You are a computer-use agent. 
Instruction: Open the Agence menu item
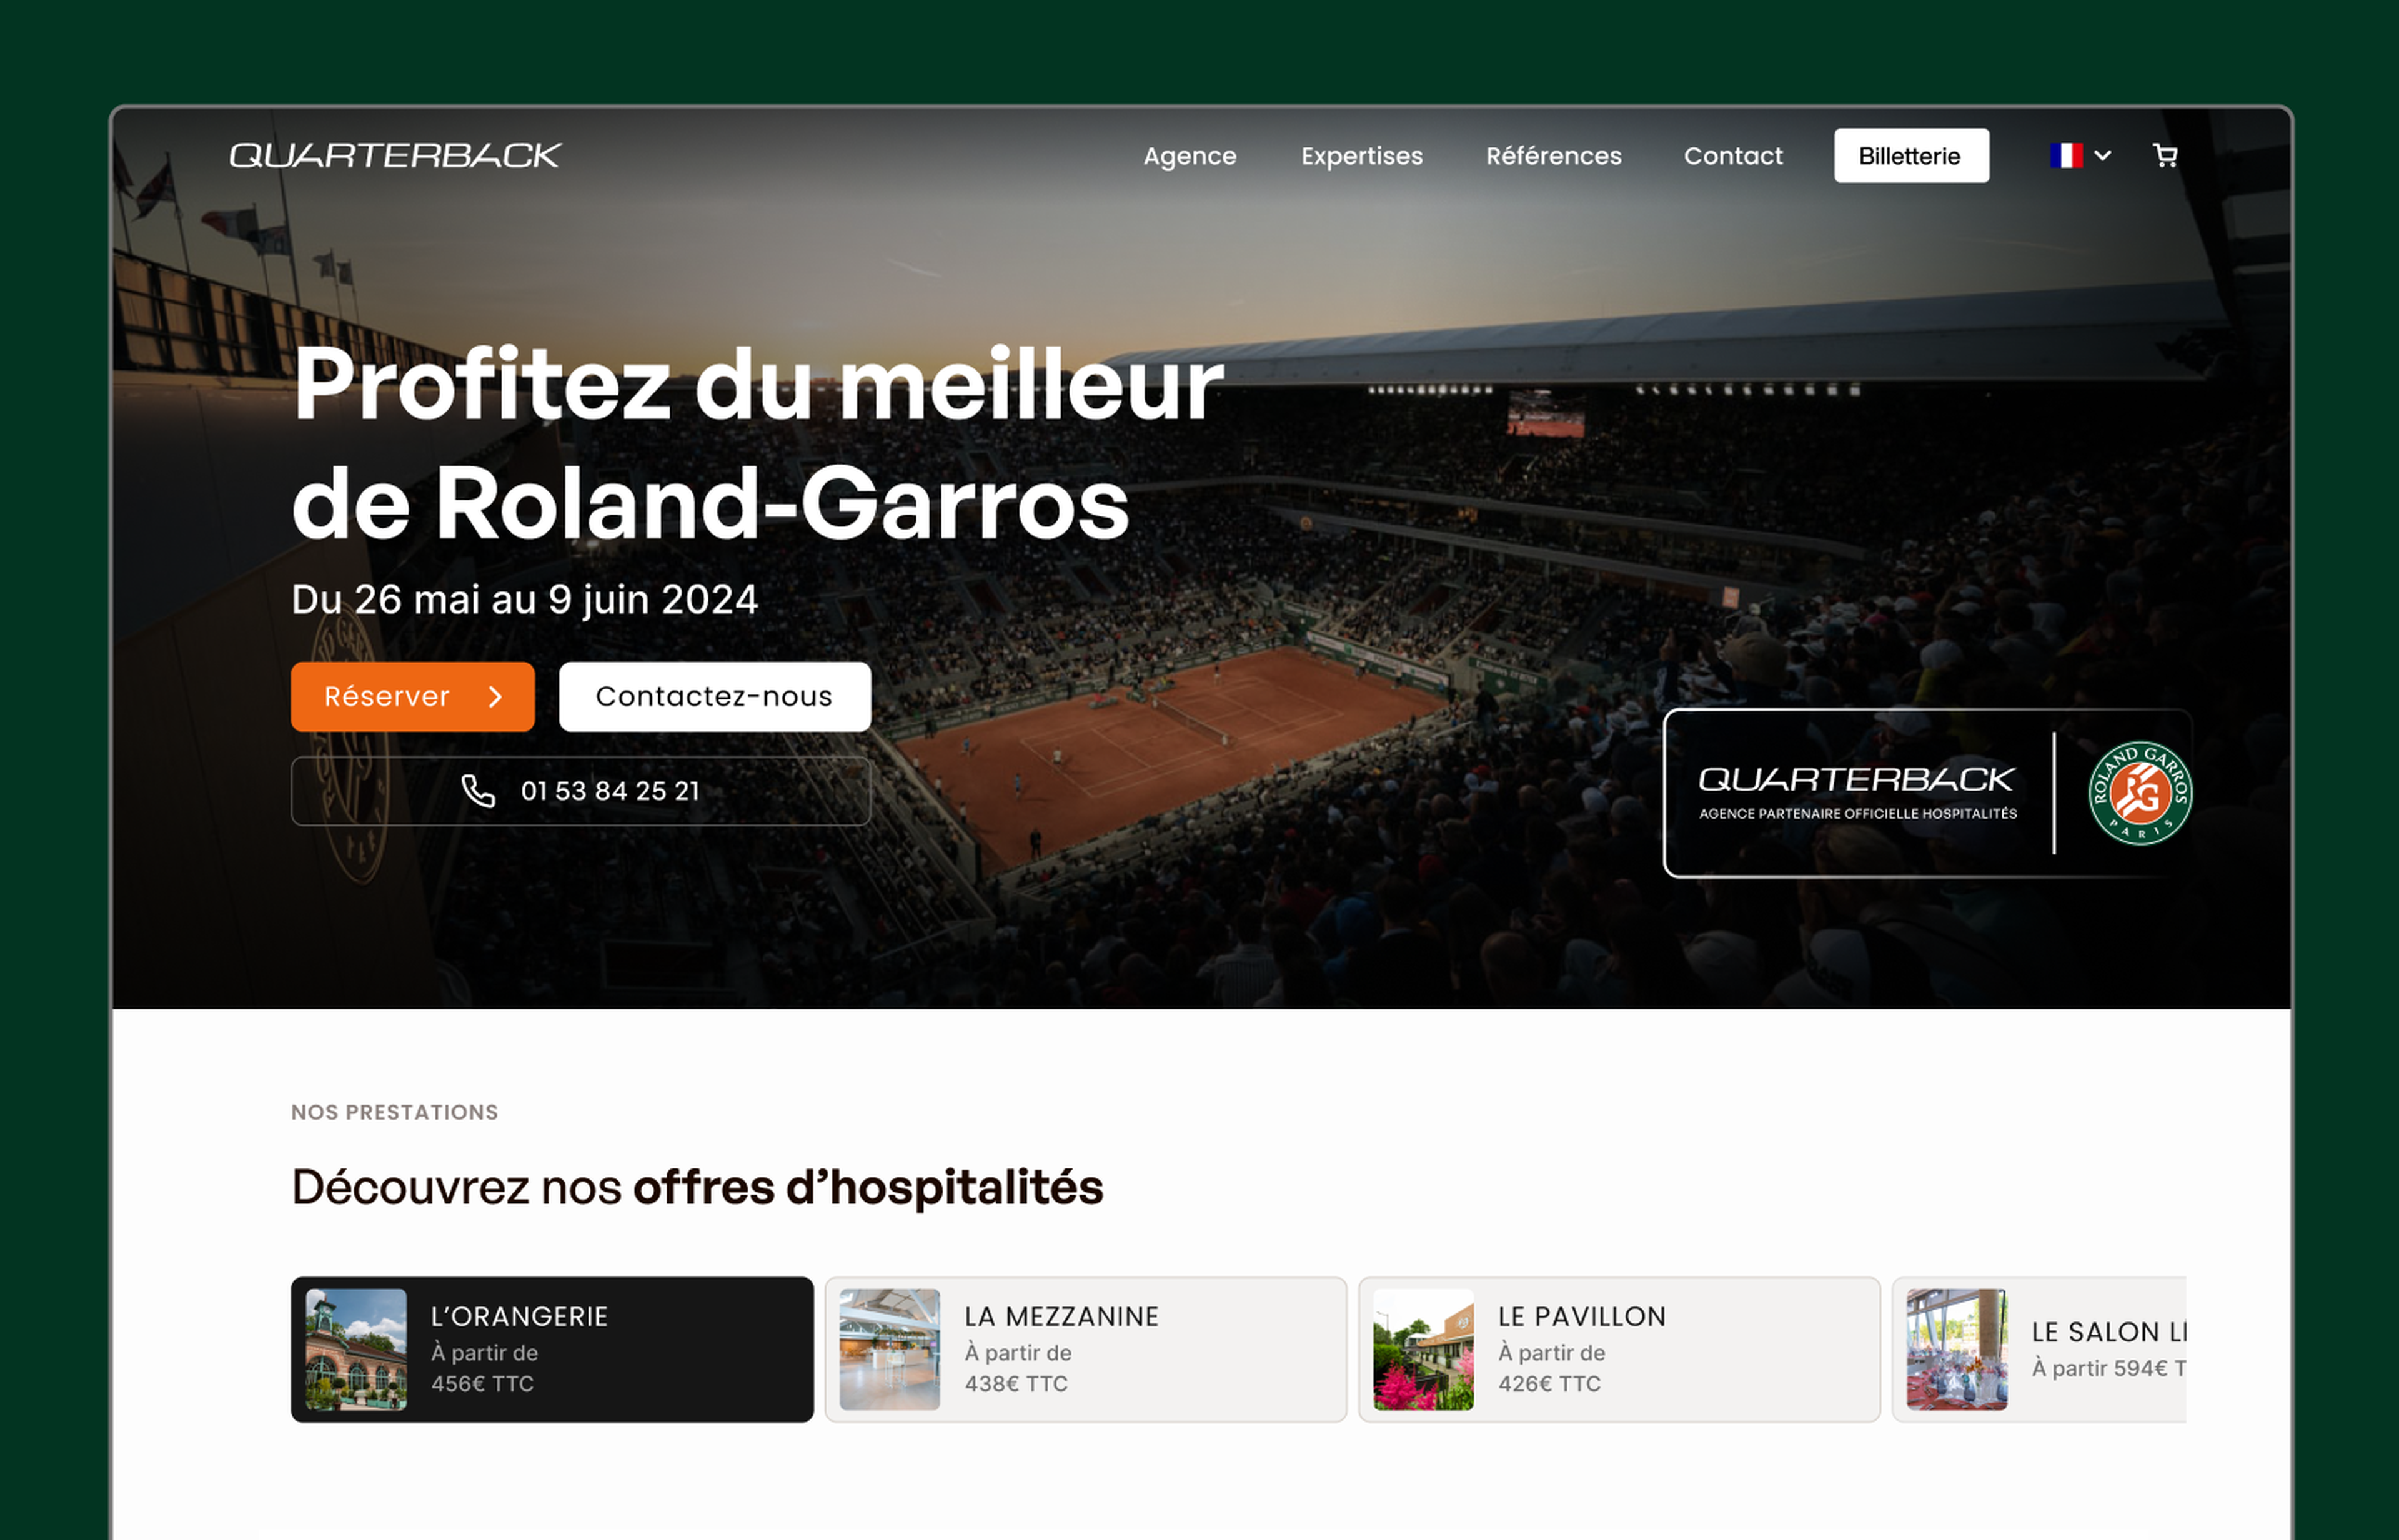[1190, 156]
